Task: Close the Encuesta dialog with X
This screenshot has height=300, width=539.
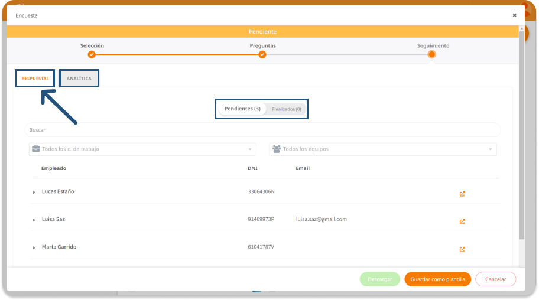Action: (514, 15)
